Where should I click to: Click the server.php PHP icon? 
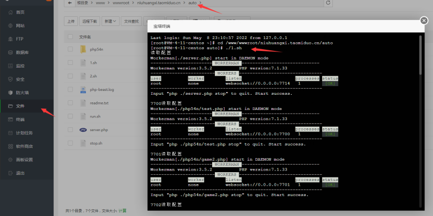pyautogui.click(x=83, y=130)
